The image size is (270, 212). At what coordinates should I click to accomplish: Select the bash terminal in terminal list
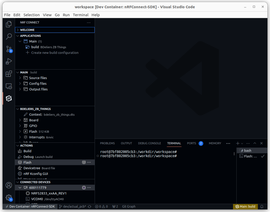pyautogui.click(x=252, y=151)
